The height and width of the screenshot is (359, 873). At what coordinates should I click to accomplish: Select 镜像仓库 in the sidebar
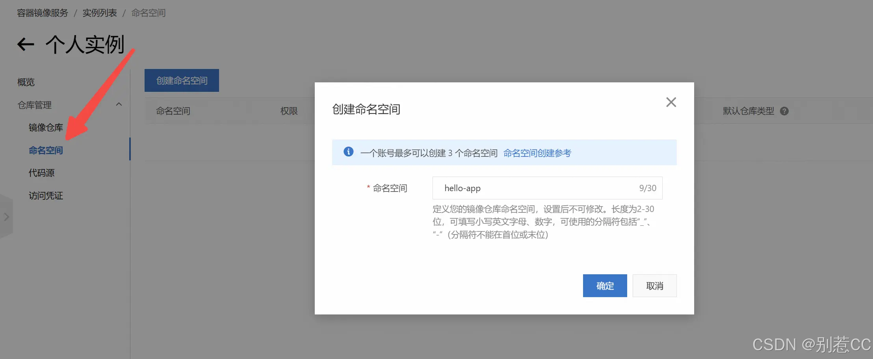(46, 127)
